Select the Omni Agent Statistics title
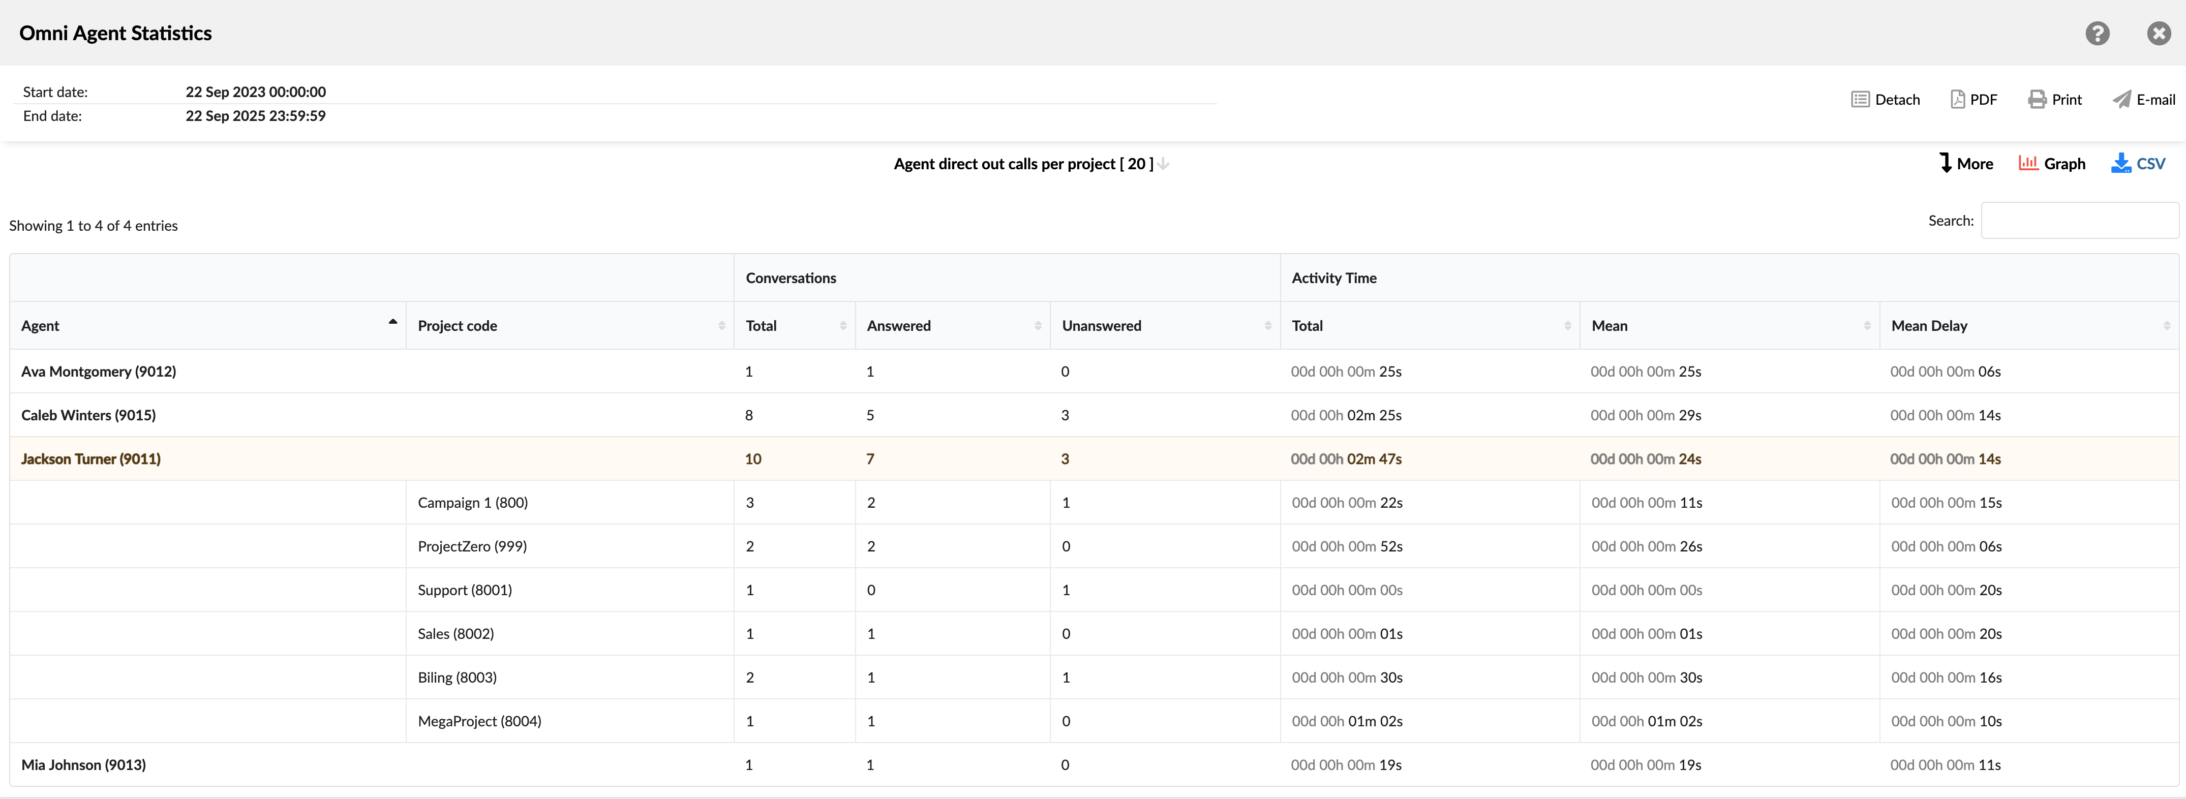The height and width of the screenshot is (799, 2186). pyautogui.click(x=115, y=33)
